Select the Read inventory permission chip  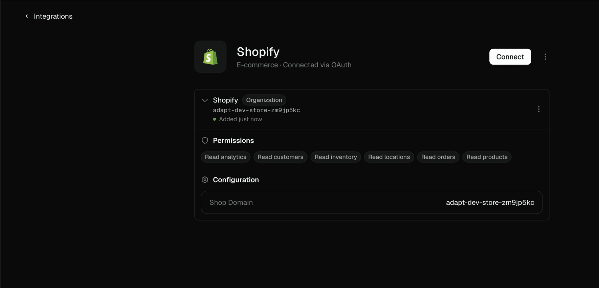pos(336,157)
